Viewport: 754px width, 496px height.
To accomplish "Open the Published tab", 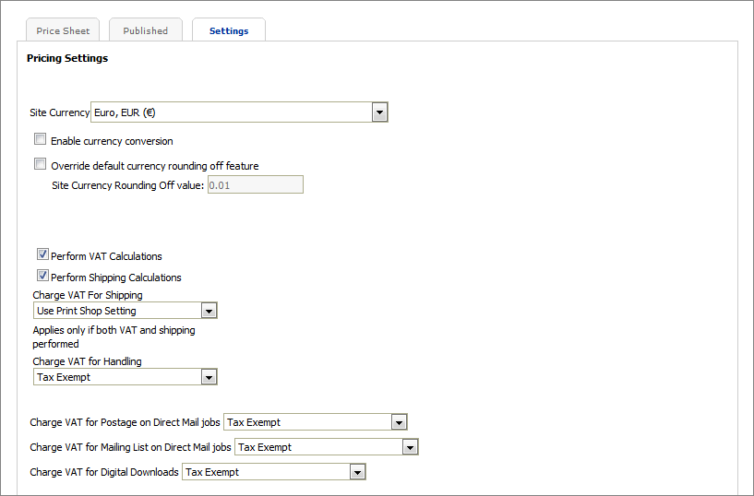I will [146, 30].
